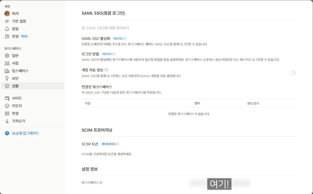Open the SAML SSO에 대해 알아보기 link
Image resolution: width=313 pixels, height=194 pixels.
106,28
